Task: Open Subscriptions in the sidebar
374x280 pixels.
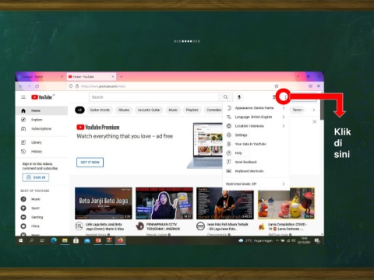Action: 41,128
